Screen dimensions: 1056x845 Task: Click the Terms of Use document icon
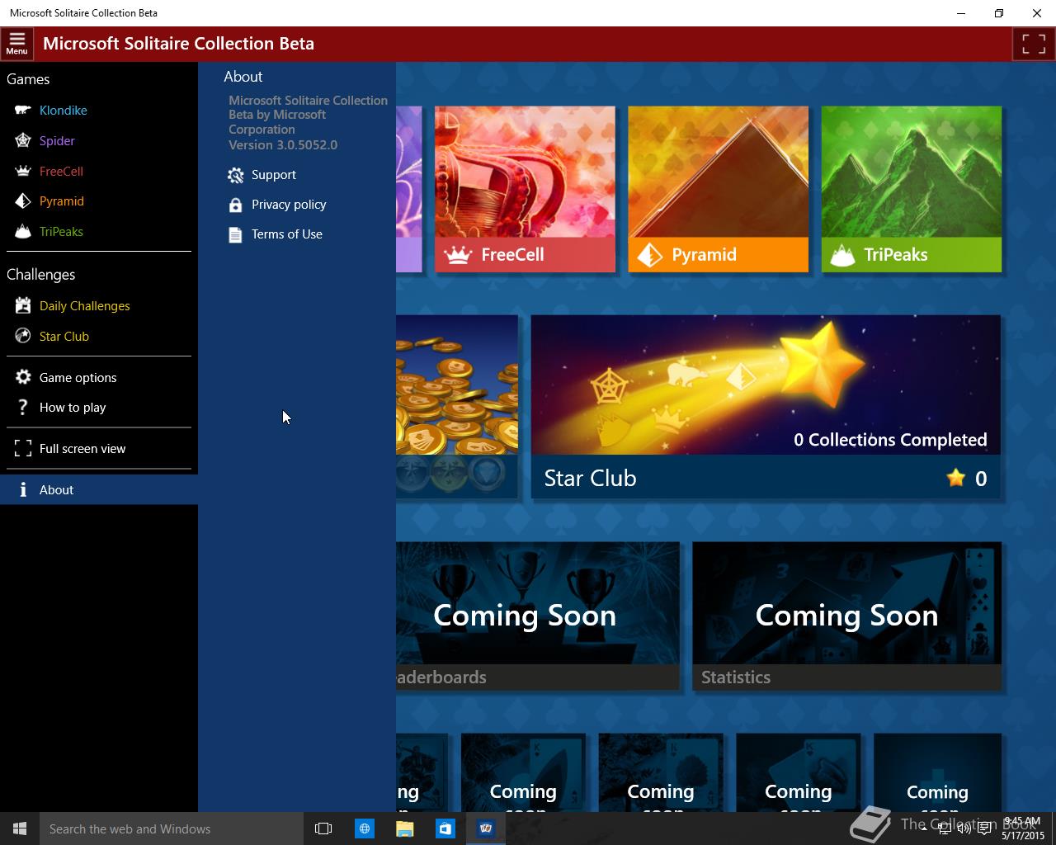tap(235, 234)
